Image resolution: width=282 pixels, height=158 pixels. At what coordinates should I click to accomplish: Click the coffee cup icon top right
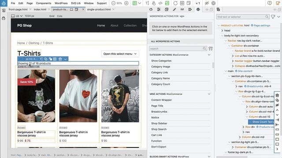pyautogui.click(x=278, y=3)
